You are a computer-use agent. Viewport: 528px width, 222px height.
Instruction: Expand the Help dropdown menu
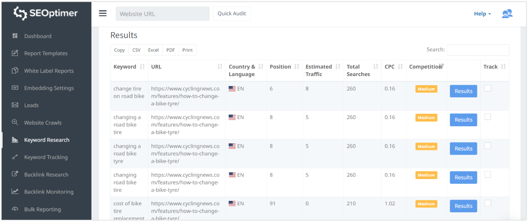pyautogui.click(x=482, y=14)
